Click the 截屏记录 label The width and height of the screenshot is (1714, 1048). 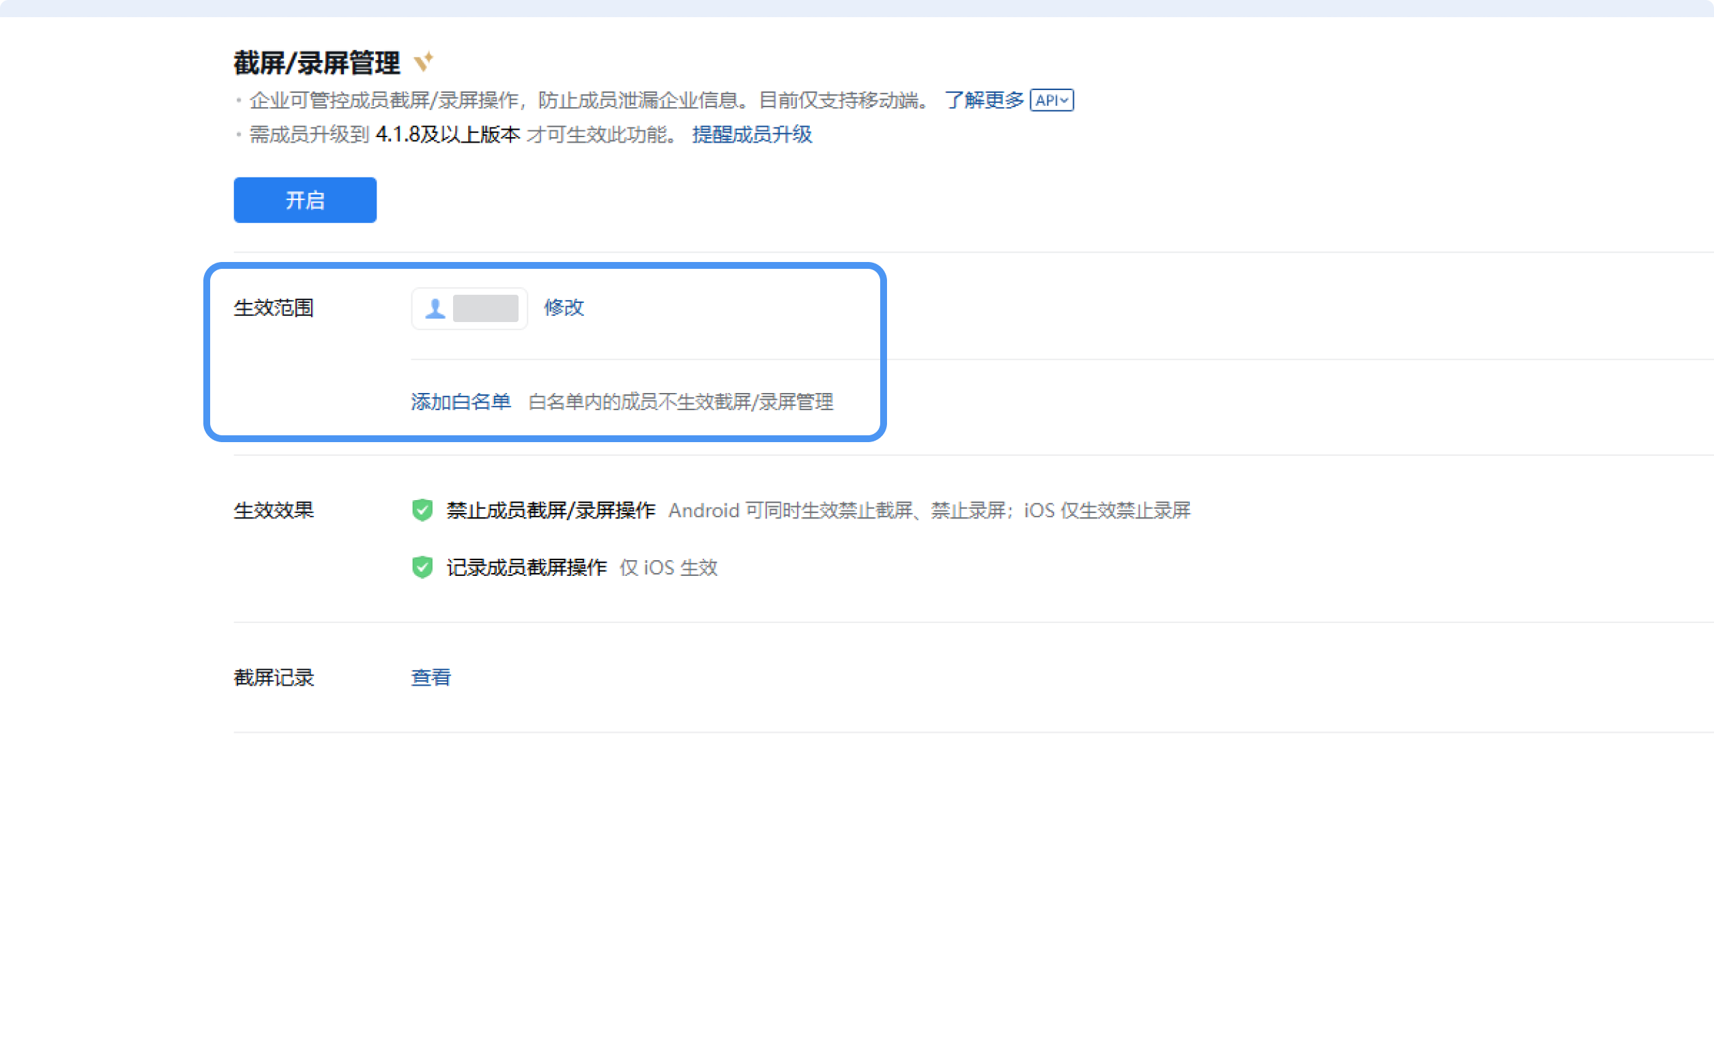tap(274, 678)
